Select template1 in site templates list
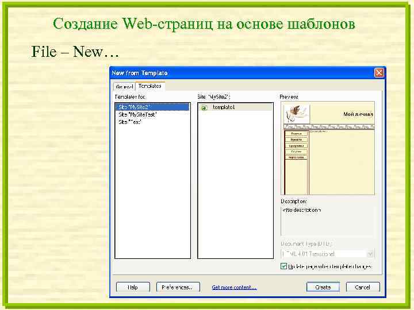Image resolution: width=414 pixels, height=310 pixels. pyautogui.click(x=235, y=107)
